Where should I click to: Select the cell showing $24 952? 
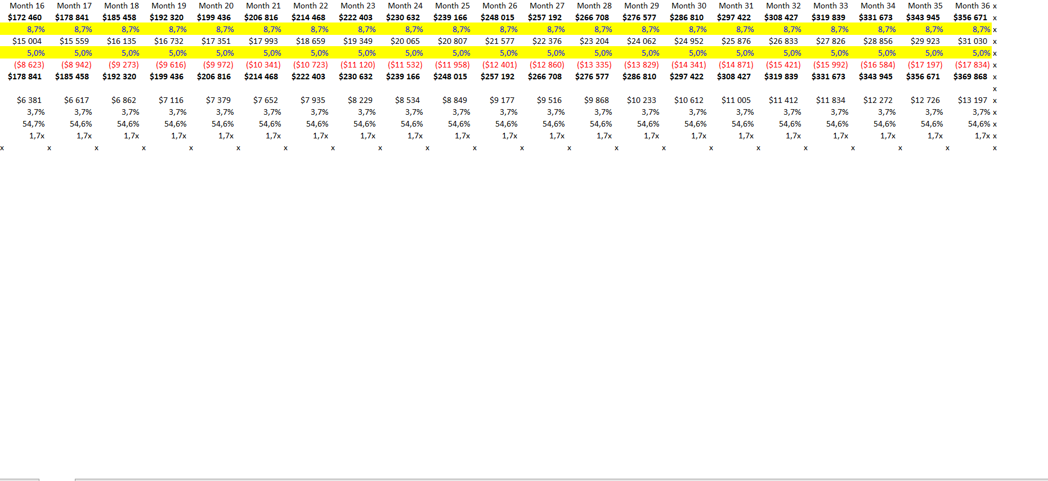(689, 41)
